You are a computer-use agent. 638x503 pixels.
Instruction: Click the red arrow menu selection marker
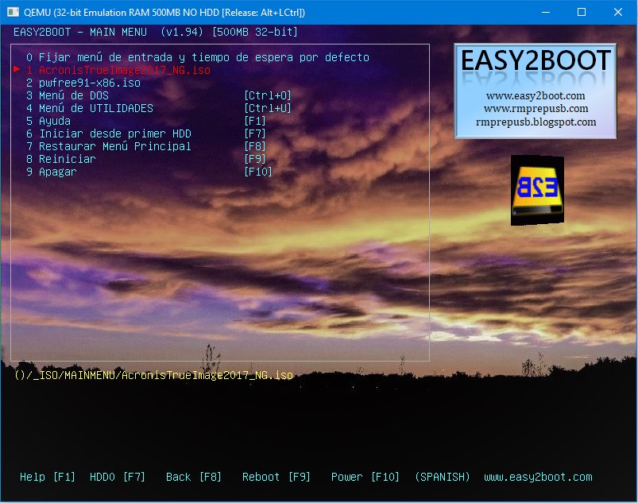pos(17,69)
